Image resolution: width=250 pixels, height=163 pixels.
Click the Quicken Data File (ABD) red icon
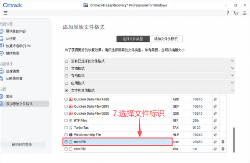tap(71, 99)
